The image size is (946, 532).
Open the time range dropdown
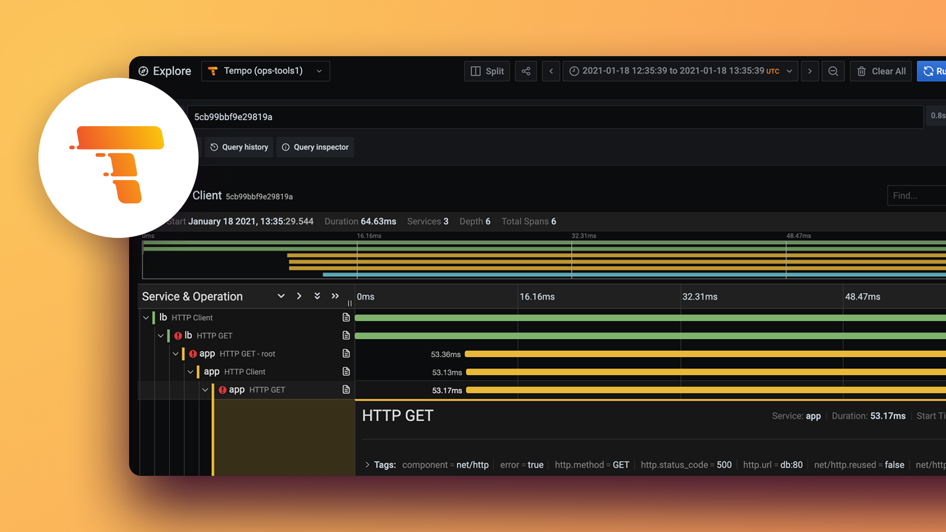[790, 71]
